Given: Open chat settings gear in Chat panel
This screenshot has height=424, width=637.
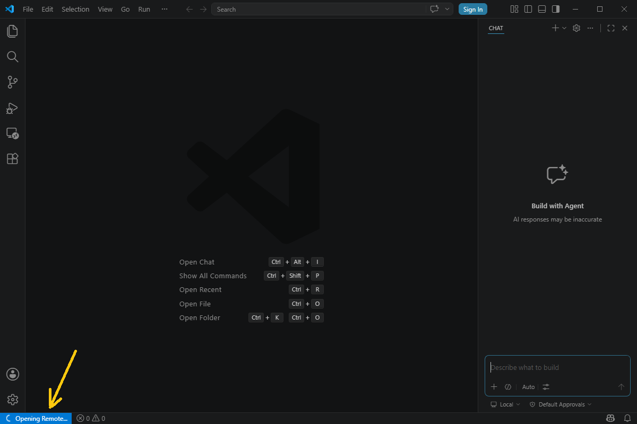Looking at the screenshot, I should coord(576,28).
